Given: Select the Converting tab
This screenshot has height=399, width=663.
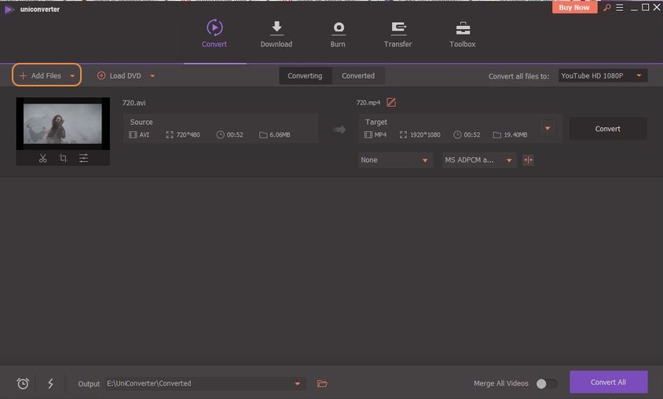Looking at the screenshot, I should (305, 75).
